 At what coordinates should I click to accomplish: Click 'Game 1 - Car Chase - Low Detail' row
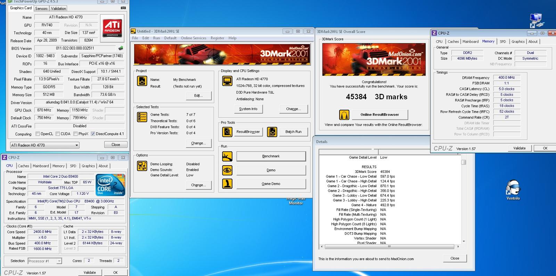click(360, 177)
